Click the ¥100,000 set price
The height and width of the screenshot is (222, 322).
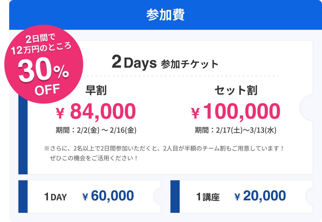click(235, 112)
